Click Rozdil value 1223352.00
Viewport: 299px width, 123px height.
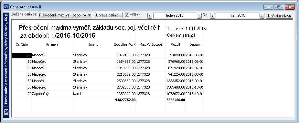pos(176,81)
